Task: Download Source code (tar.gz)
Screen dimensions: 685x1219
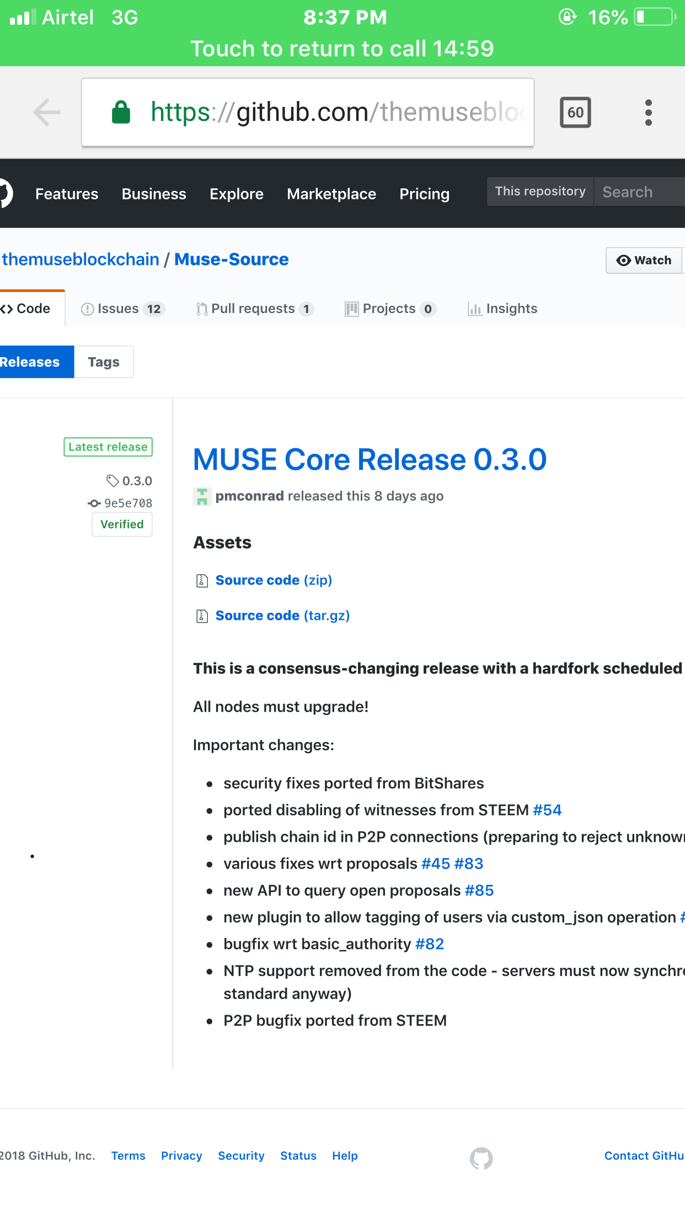Action: pos(282,616)
